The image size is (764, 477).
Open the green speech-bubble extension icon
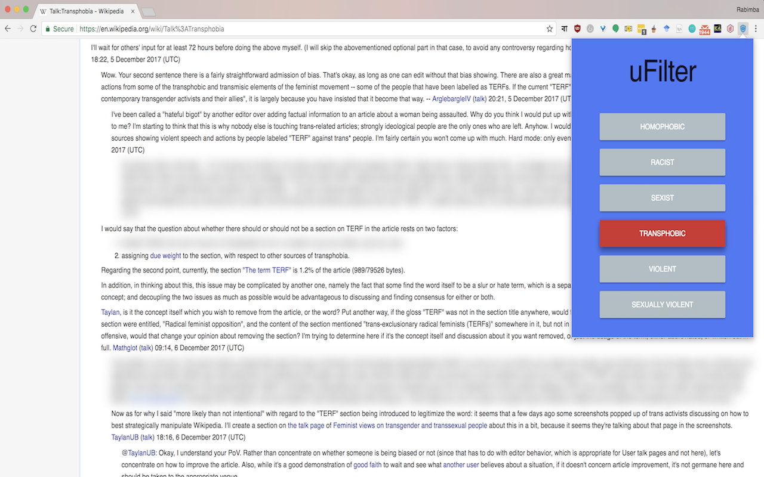pyautogui.click(x=615, y=29)
